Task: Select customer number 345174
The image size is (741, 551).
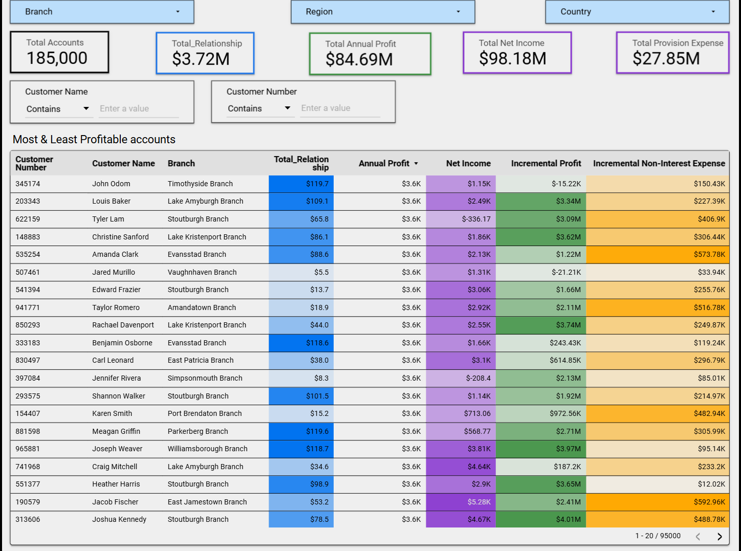Action: pos(28,184)
